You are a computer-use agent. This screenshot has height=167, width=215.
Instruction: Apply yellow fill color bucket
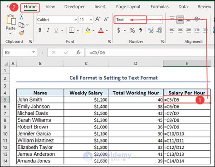coord(88,30)
